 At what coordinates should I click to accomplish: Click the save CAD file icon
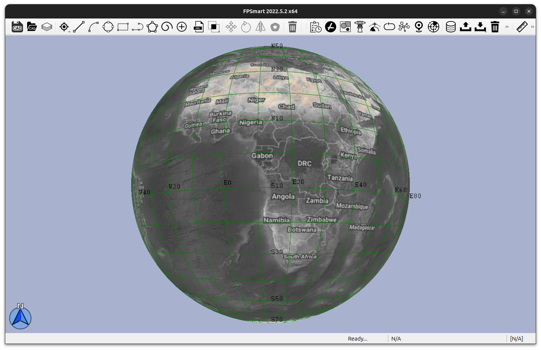coord(17,27)
